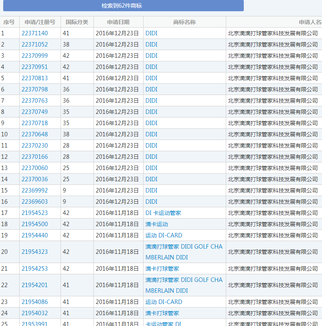Open the DIDI trademark in row 1
Image resolution: width=322 pixels, height=326 pixels.
[151, 33]
